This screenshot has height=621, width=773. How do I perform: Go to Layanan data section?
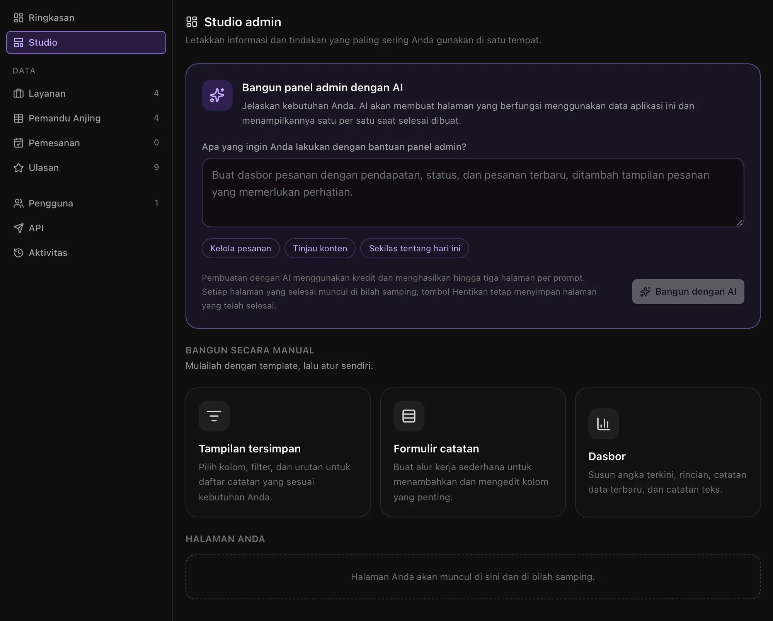click(86, 94)
